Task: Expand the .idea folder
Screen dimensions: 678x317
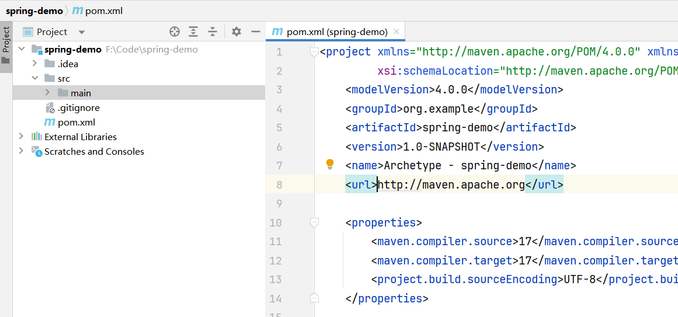Action: point(34,64)
